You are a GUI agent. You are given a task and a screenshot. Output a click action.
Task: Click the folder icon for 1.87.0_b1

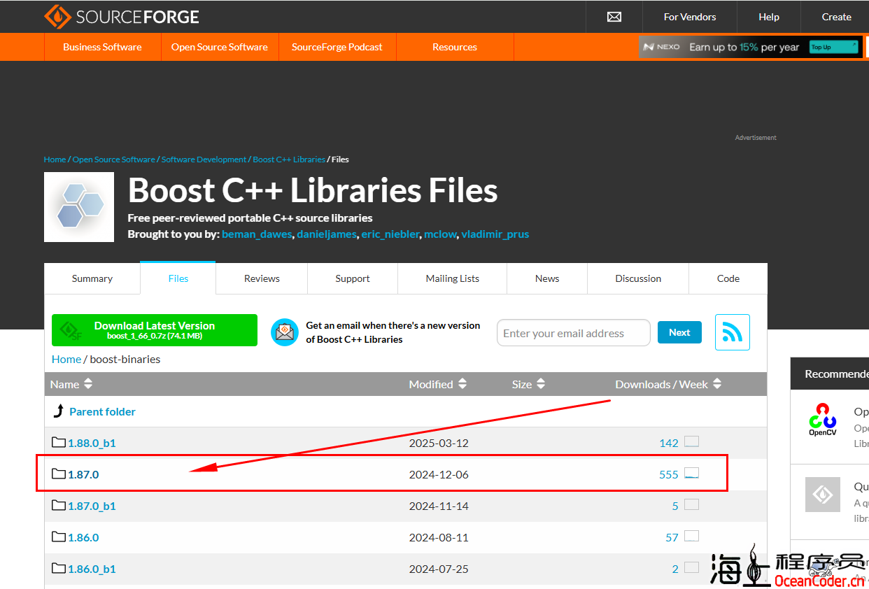tap(59, 505)
